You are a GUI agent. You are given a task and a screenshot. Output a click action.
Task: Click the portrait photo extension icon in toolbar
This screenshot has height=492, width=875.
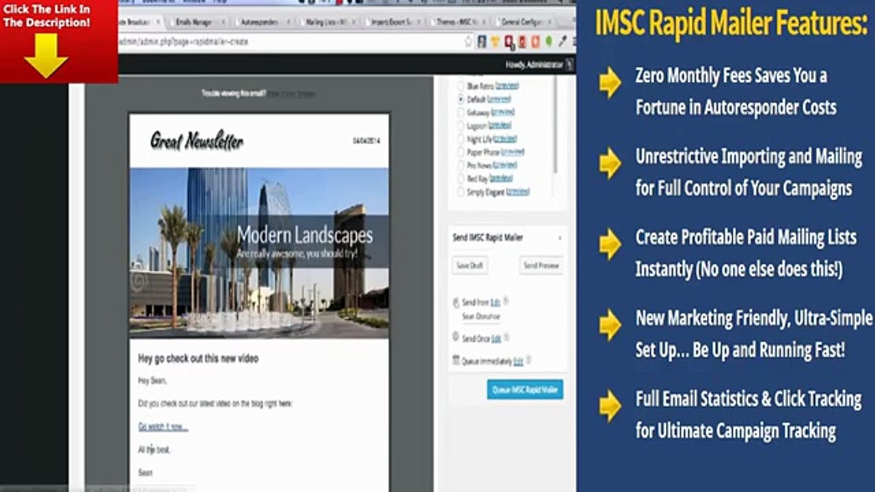pyautogui.click(x=482, y=42)
